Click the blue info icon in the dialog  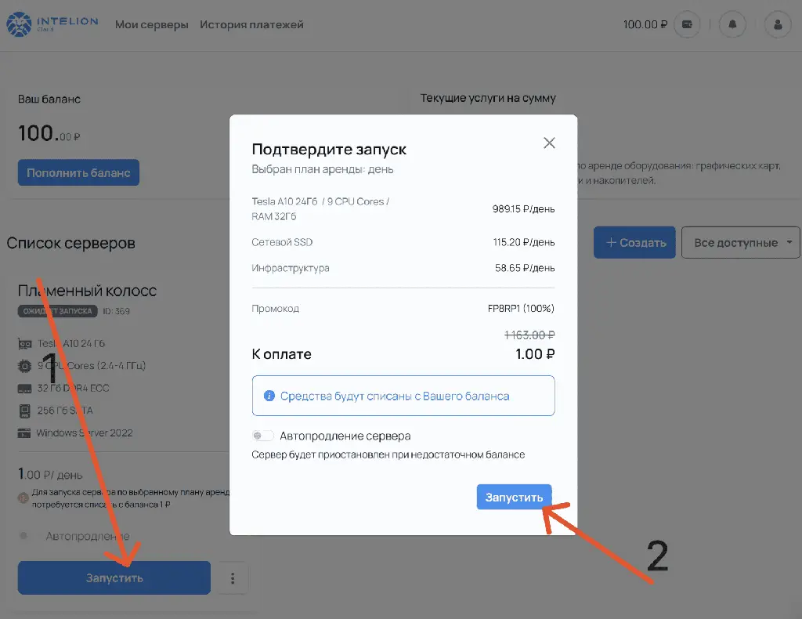click(x=269, y=396)
